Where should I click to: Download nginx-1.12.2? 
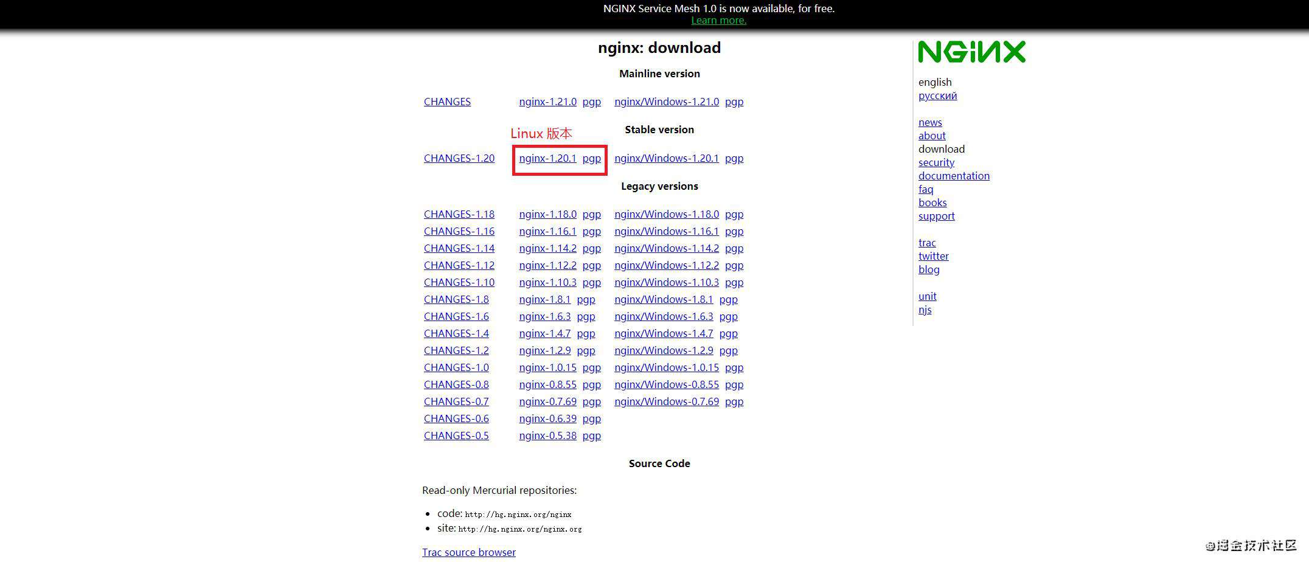coord(547,265)
